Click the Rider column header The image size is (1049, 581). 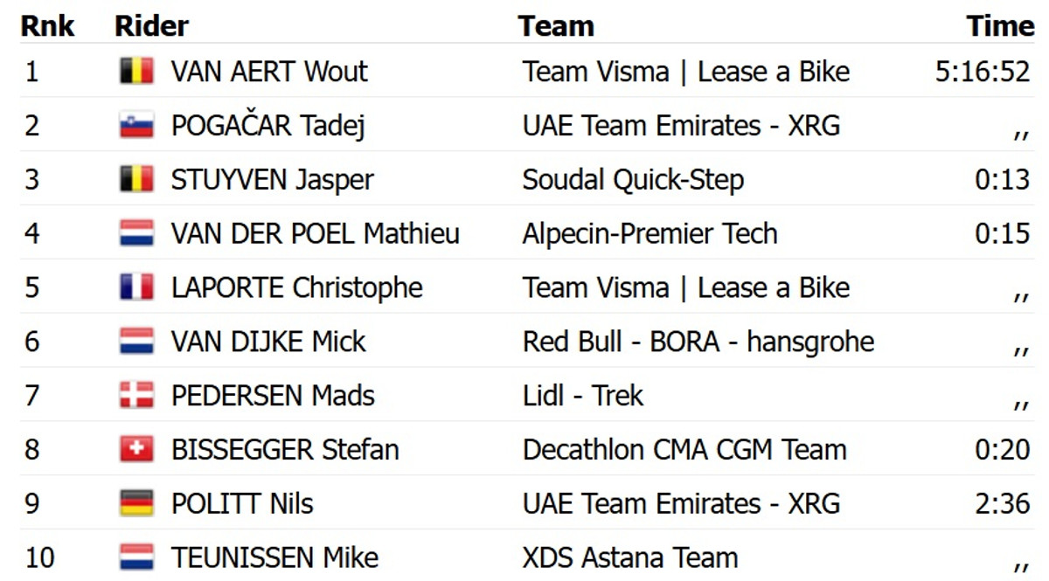pyautogui.click(x=151, y=26)
